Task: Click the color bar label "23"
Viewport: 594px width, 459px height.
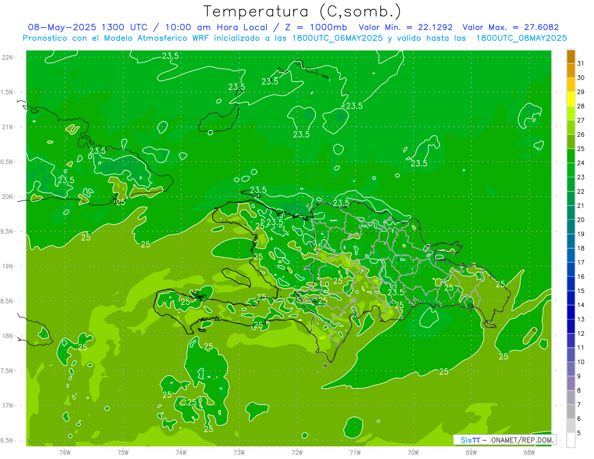Action: 581,177
